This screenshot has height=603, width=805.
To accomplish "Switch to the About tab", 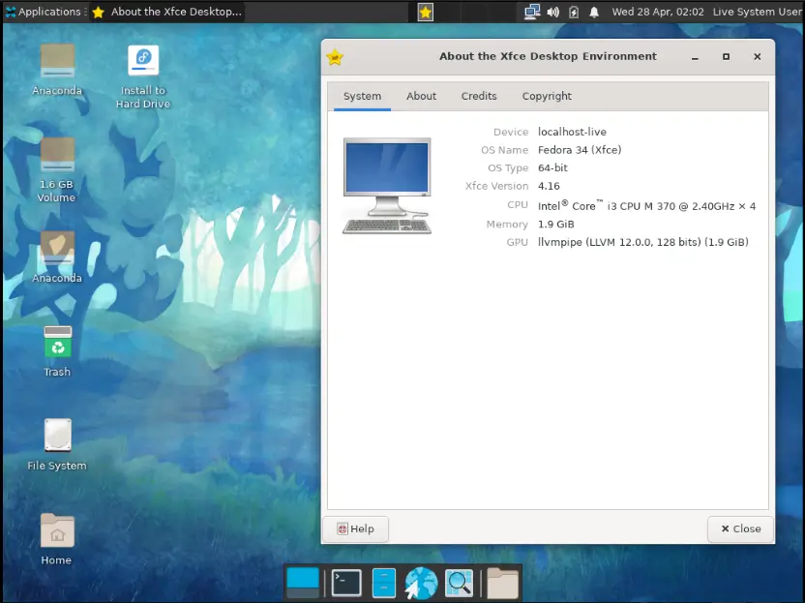I will (421, 96).
